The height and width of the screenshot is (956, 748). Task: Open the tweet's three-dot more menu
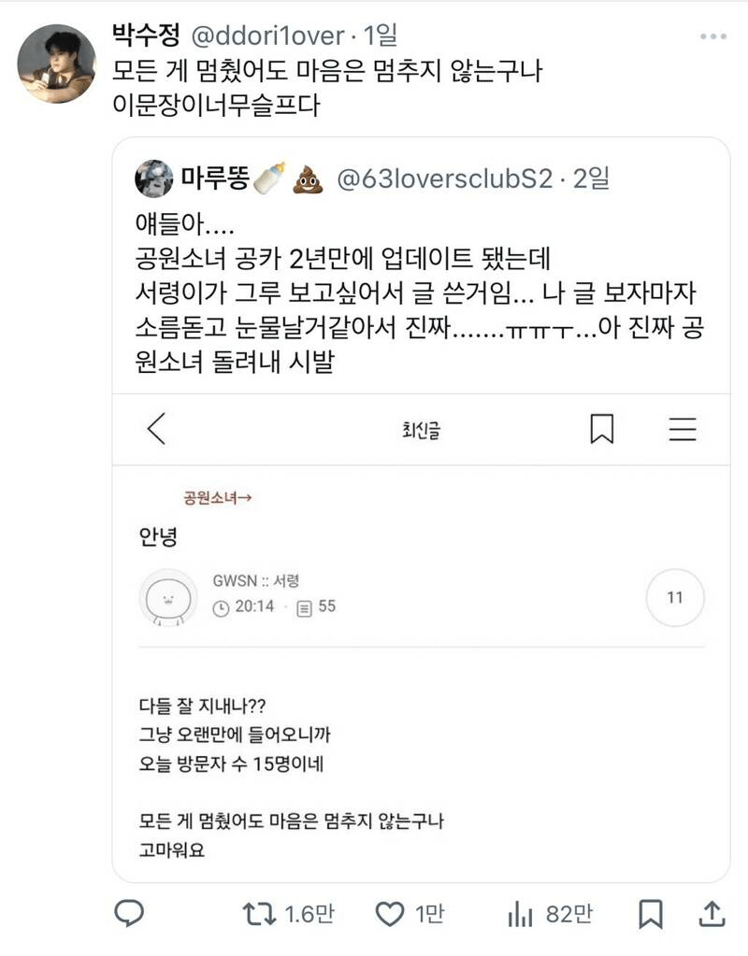713,38
